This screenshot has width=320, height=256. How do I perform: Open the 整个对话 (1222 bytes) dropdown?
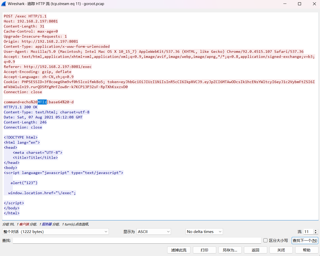coord(55,232)
